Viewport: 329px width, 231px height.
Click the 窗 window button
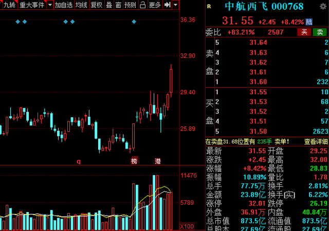(x=118, y=5)
